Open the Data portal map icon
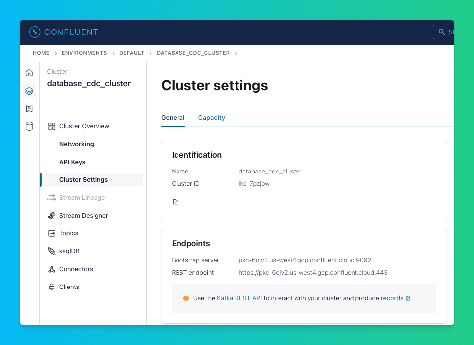Screen dimensions: 474x345 (x=29, y=109)
